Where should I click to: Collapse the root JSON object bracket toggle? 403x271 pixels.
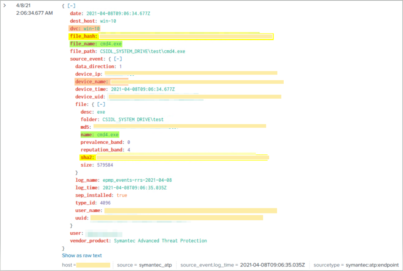[71, 6]
